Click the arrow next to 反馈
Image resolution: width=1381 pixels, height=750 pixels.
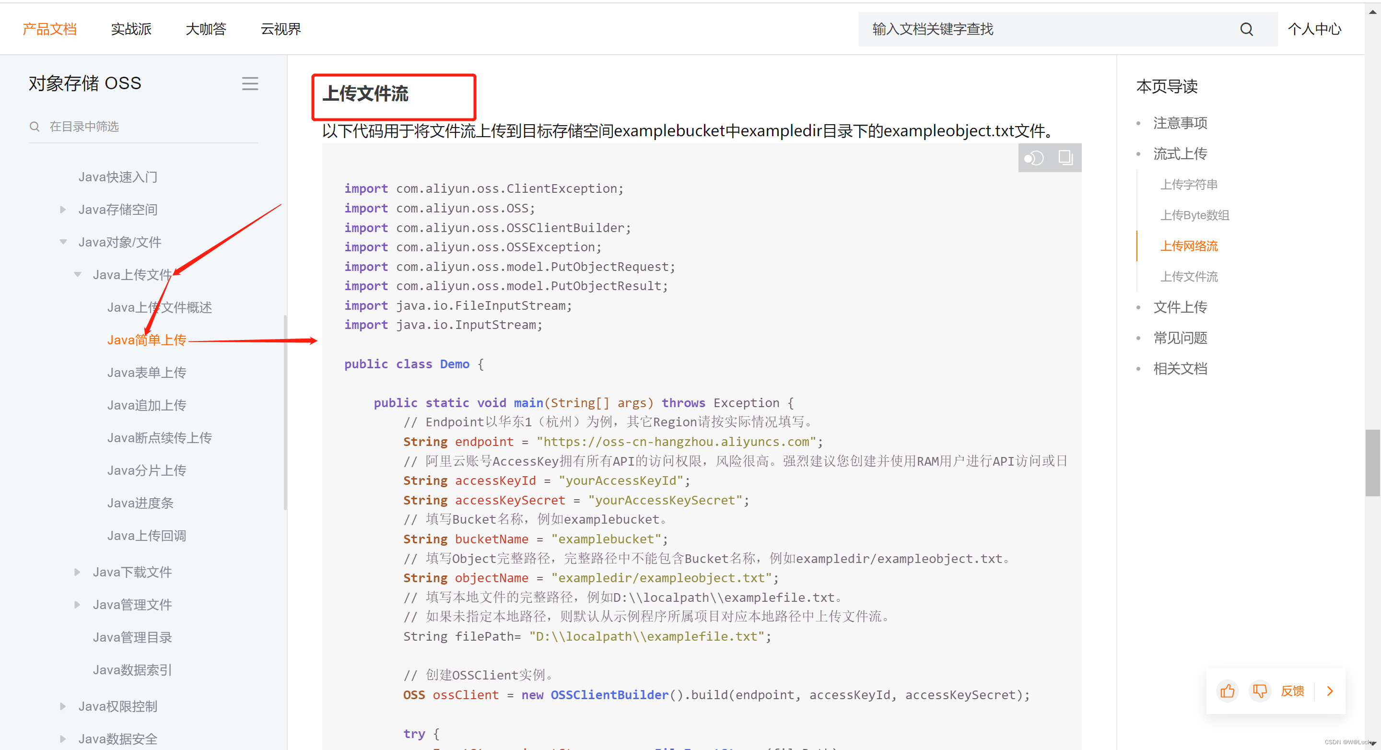pos(1330,691)
